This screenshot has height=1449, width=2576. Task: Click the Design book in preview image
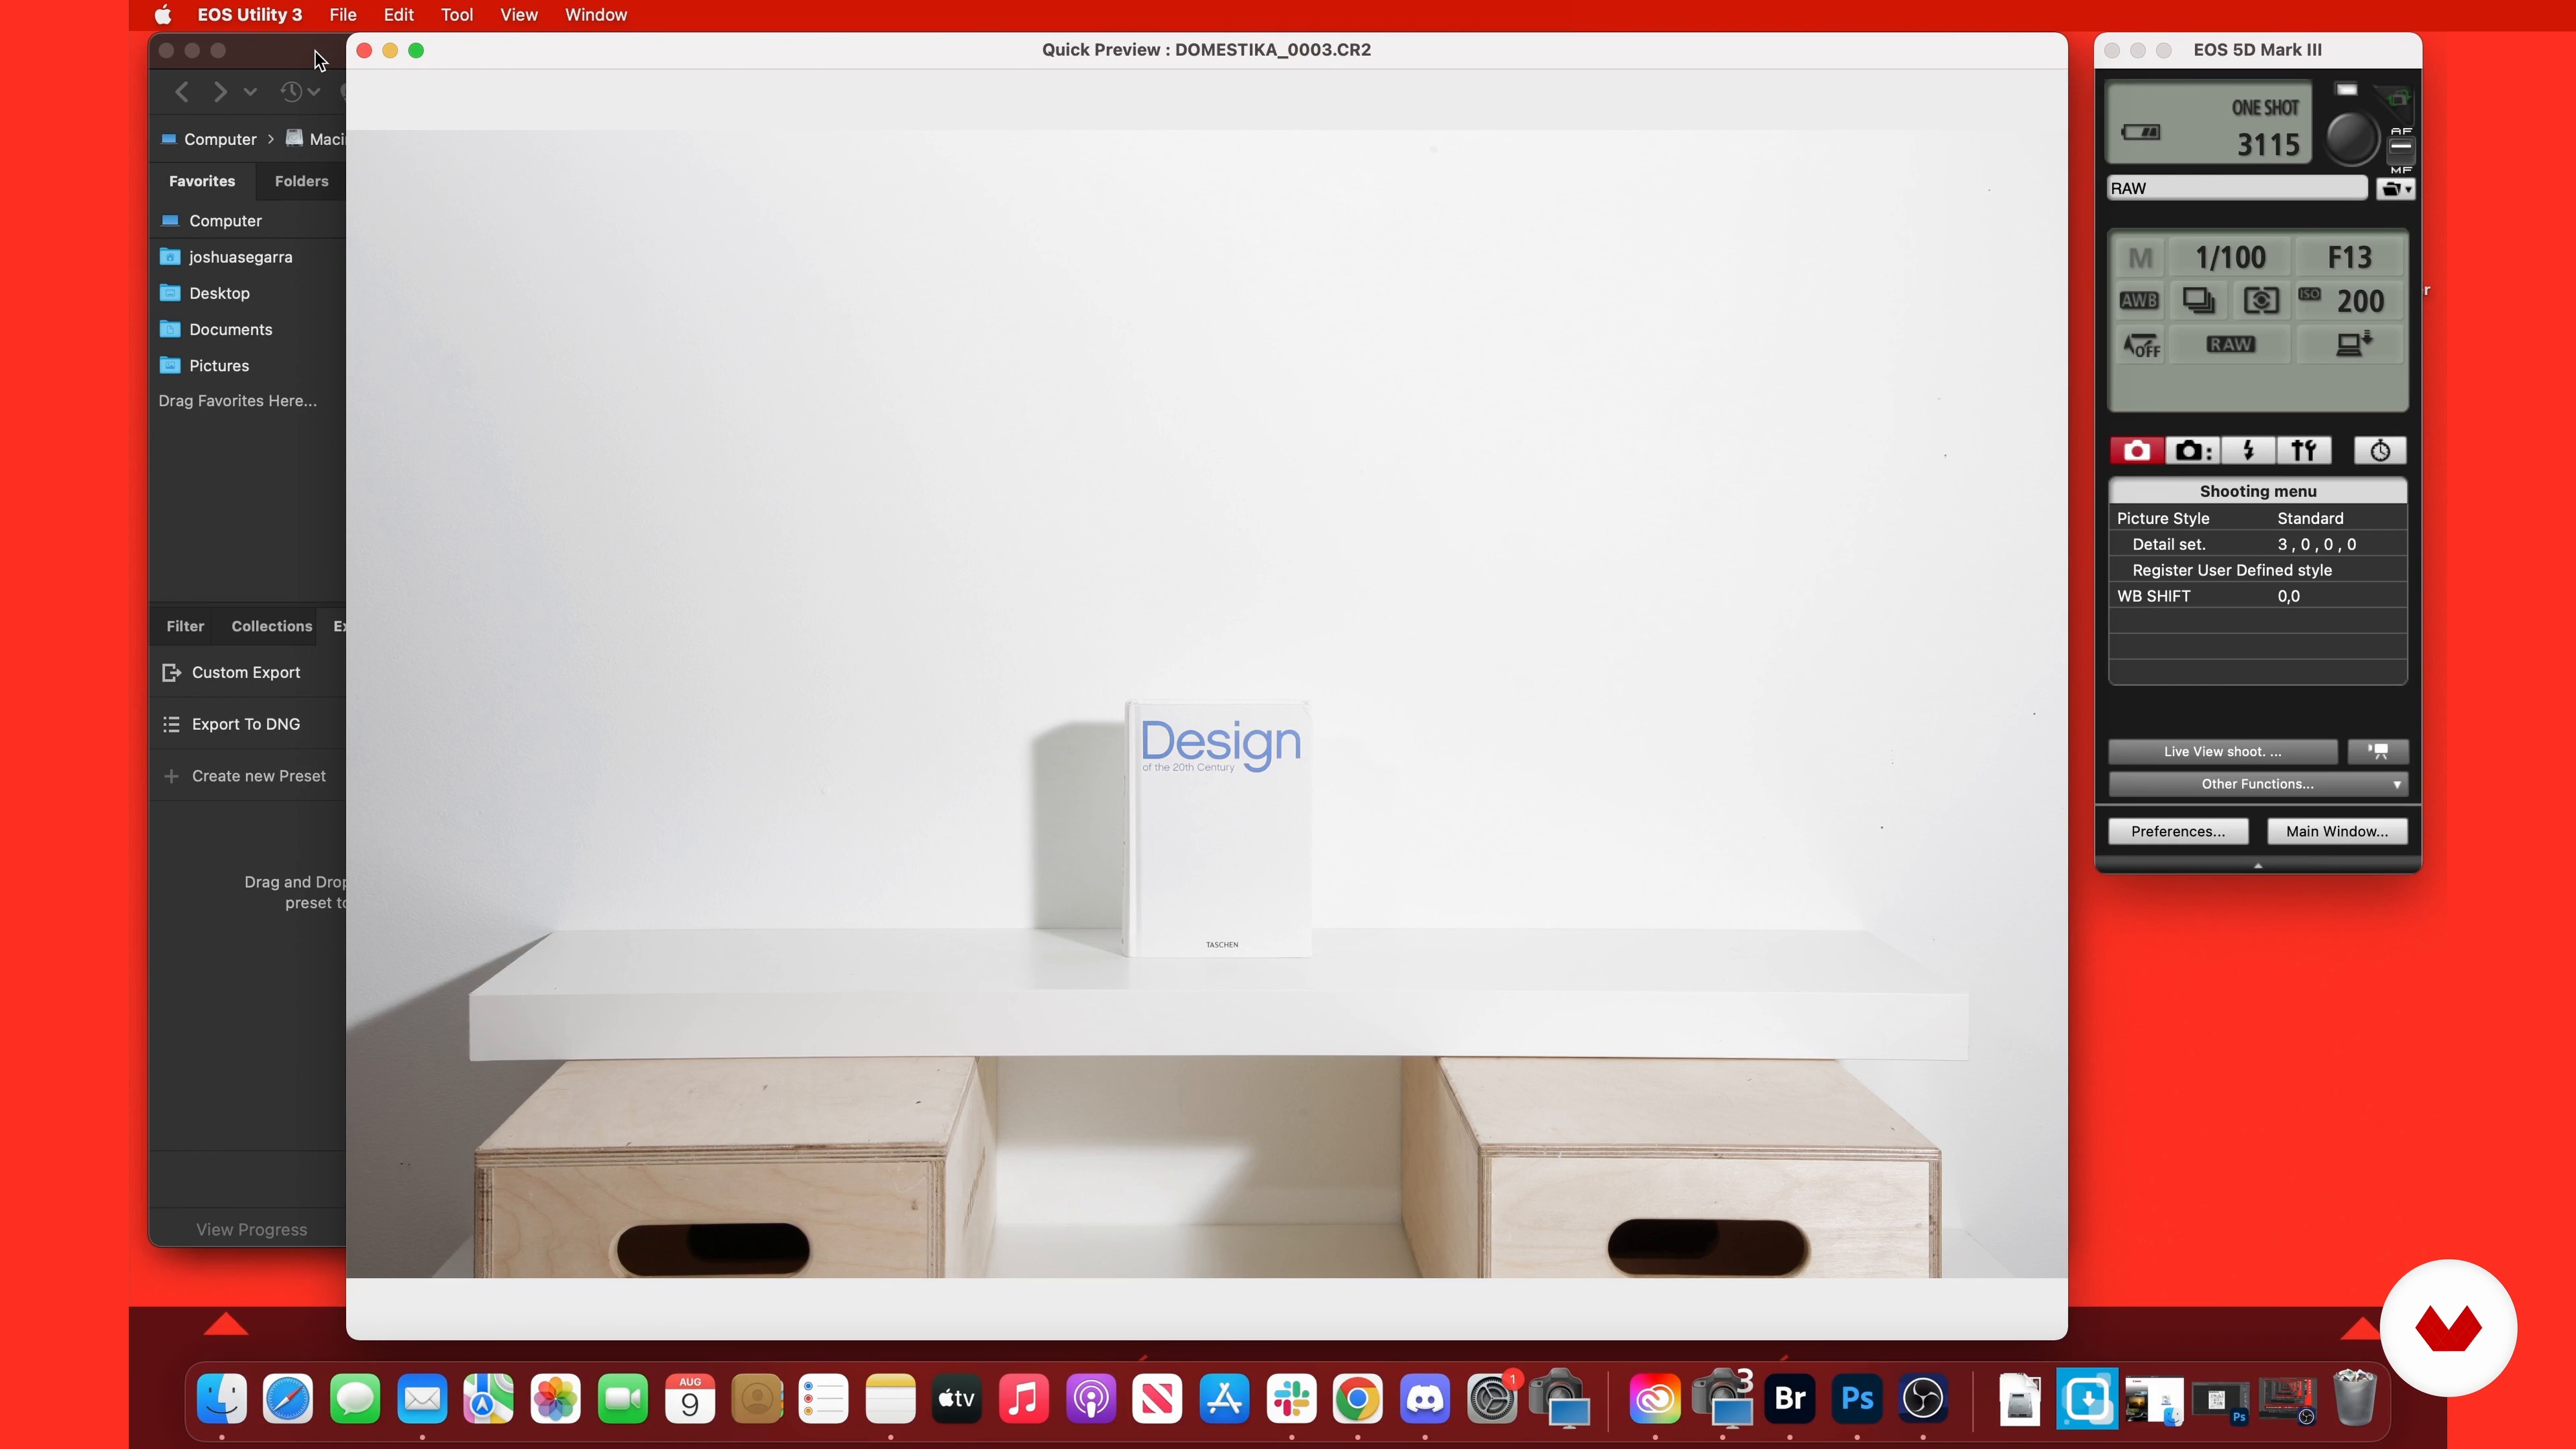1219,829
